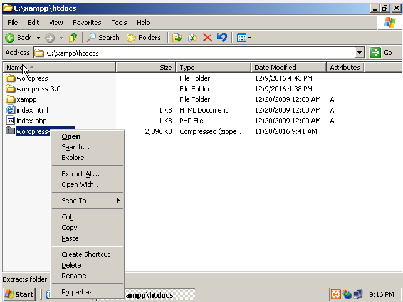
Task: Choose Explore from context menu
Action: (x=87, y=158)
